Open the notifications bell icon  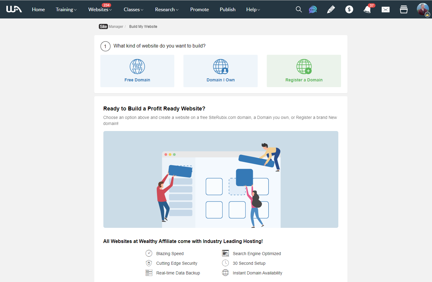tap(367, 9)
